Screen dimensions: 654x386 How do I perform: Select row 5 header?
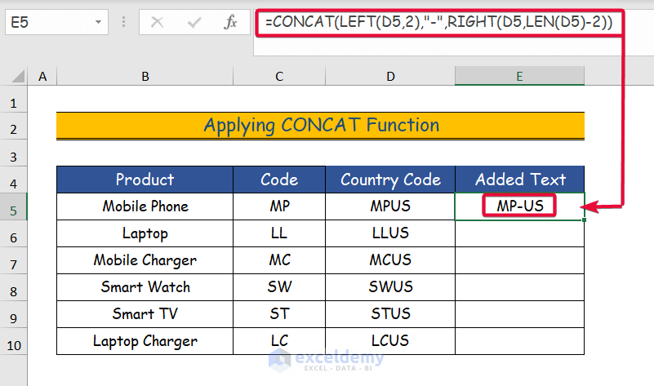pyautogui.click(x=13, y=206)
